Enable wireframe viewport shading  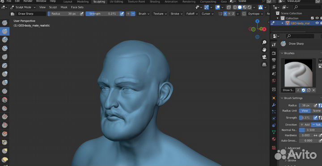pyautogui.click(x=235, y=8)
